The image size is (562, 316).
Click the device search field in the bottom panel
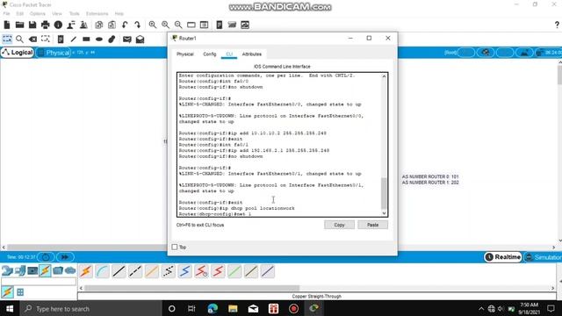pyautogui.click(x=39, y=282)
